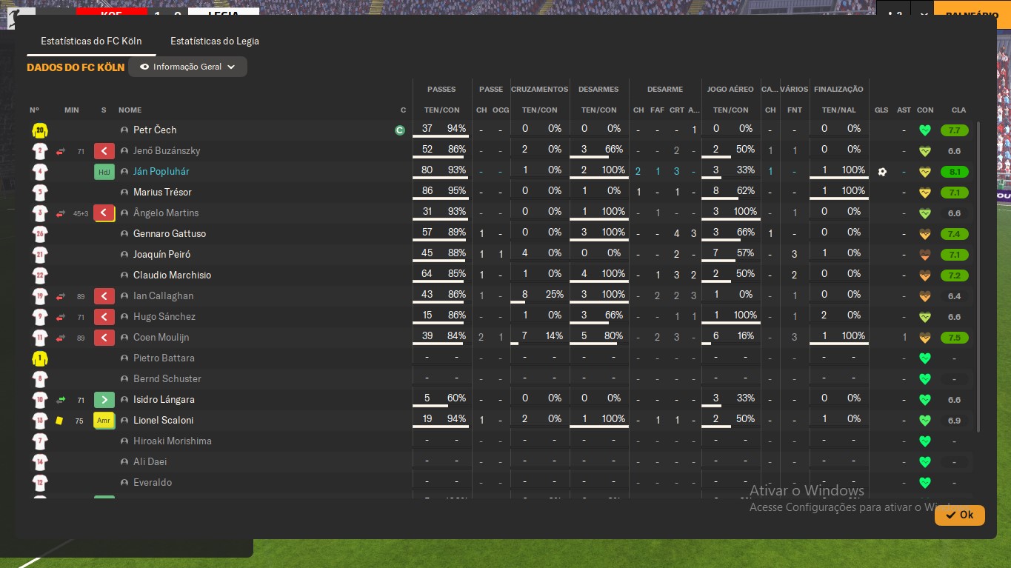
Task: Click the player stats vertical scrollbar
Action: pos(978,277)
